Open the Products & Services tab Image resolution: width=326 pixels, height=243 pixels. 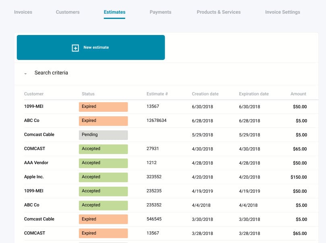(x=219, y=12)
